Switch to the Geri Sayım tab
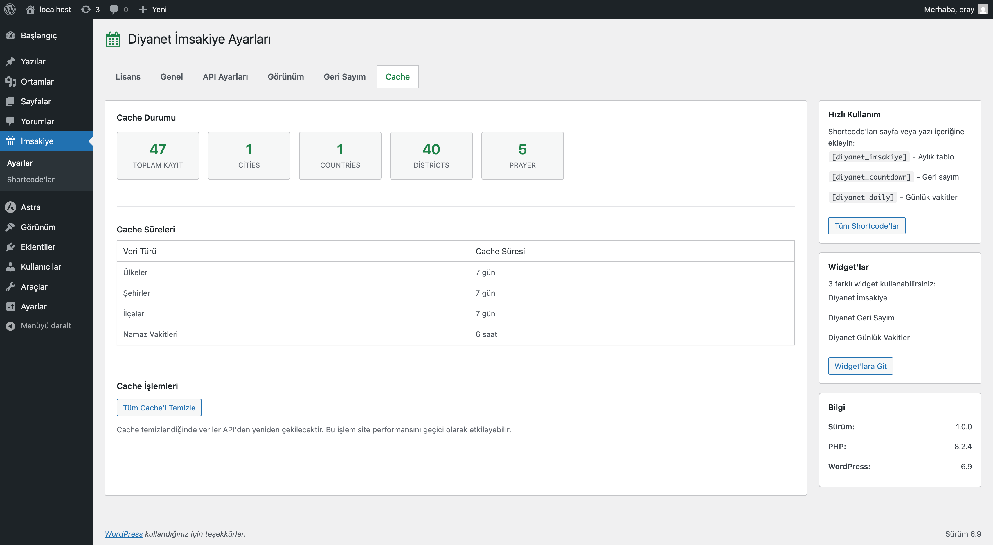The image size is (993, 545). [x=345, y=77]
